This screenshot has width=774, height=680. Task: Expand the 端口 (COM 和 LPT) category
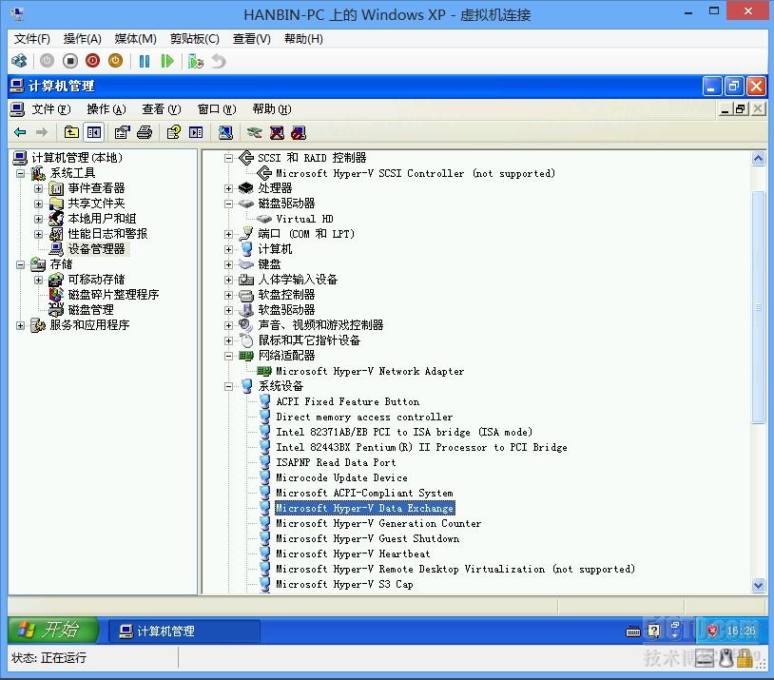[x=228, y=235]
